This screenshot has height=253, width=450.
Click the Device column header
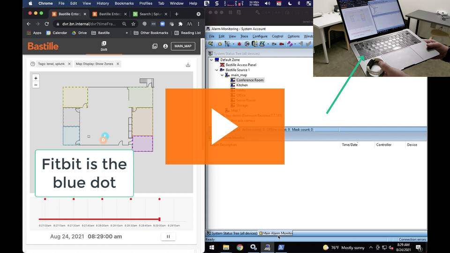point(412,145)
